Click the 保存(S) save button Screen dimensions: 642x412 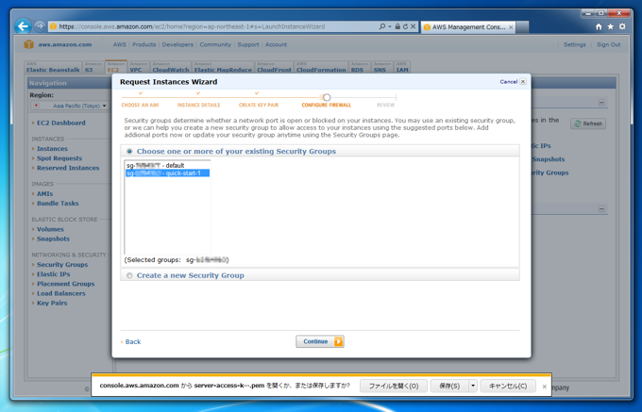click(x=449, y=386)
